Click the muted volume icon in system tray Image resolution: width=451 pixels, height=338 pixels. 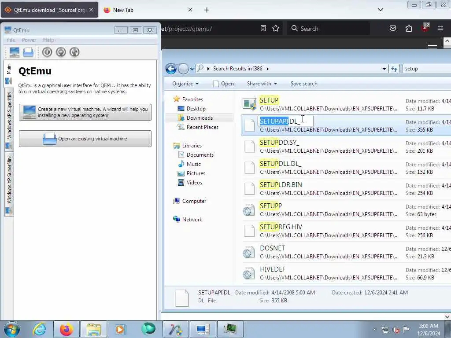[x=396, y=330]
